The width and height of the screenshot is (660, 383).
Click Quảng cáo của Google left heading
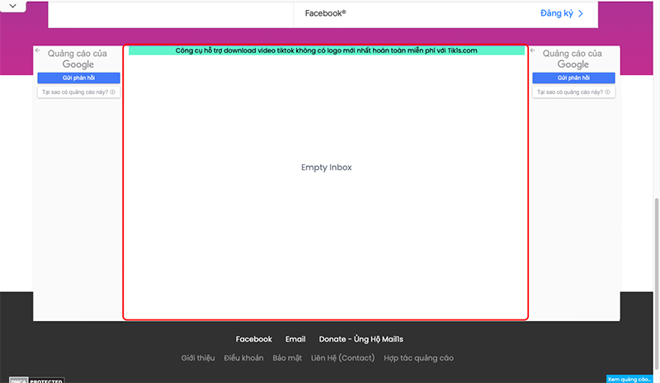(78, 59)
